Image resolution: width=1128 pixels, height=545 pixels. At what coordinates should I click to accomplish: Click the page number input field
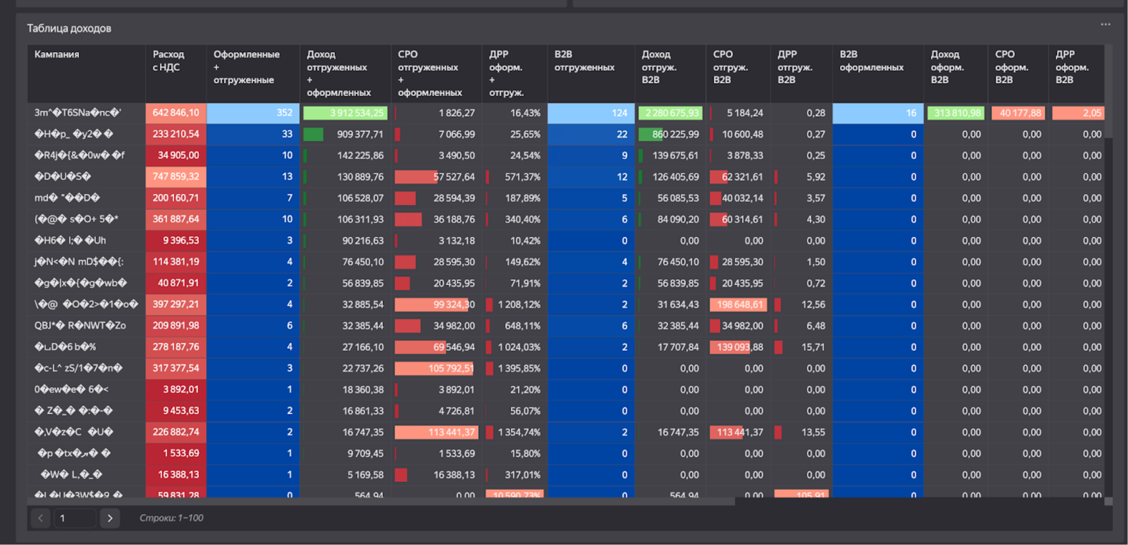click(75, 518)
